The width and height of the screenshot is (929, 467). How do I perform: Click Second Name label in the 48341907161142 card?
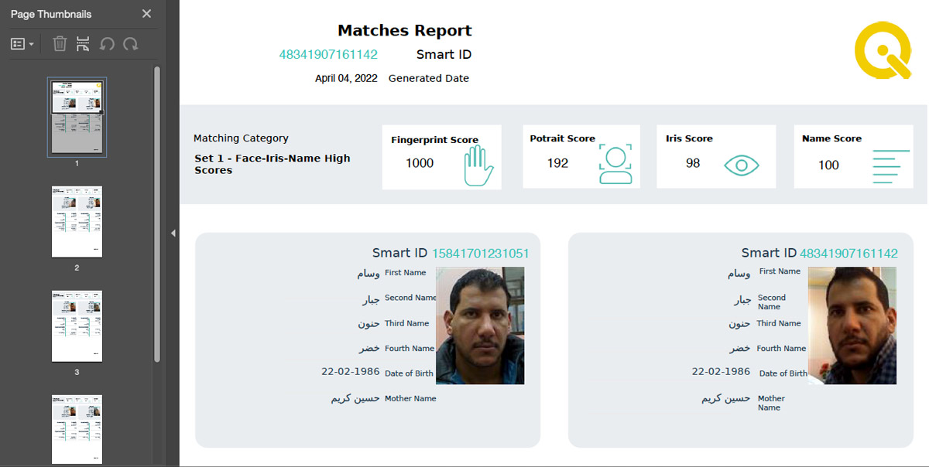(772, 302)
